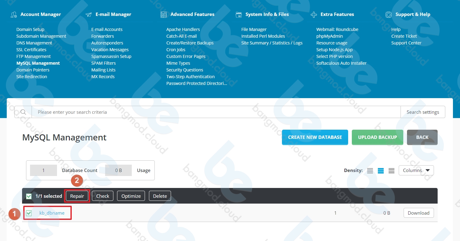Open SPAM Filters
460x241 pixels.
pos(104,63)
